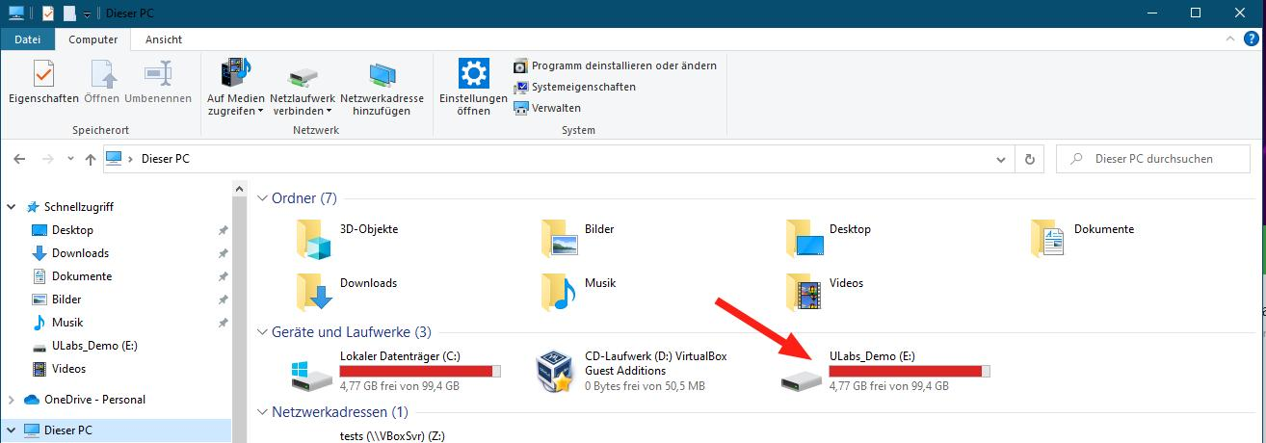Open Einstellungen gear icon
This screenshot has width=1266, height=443.
(x=473, y=74)
